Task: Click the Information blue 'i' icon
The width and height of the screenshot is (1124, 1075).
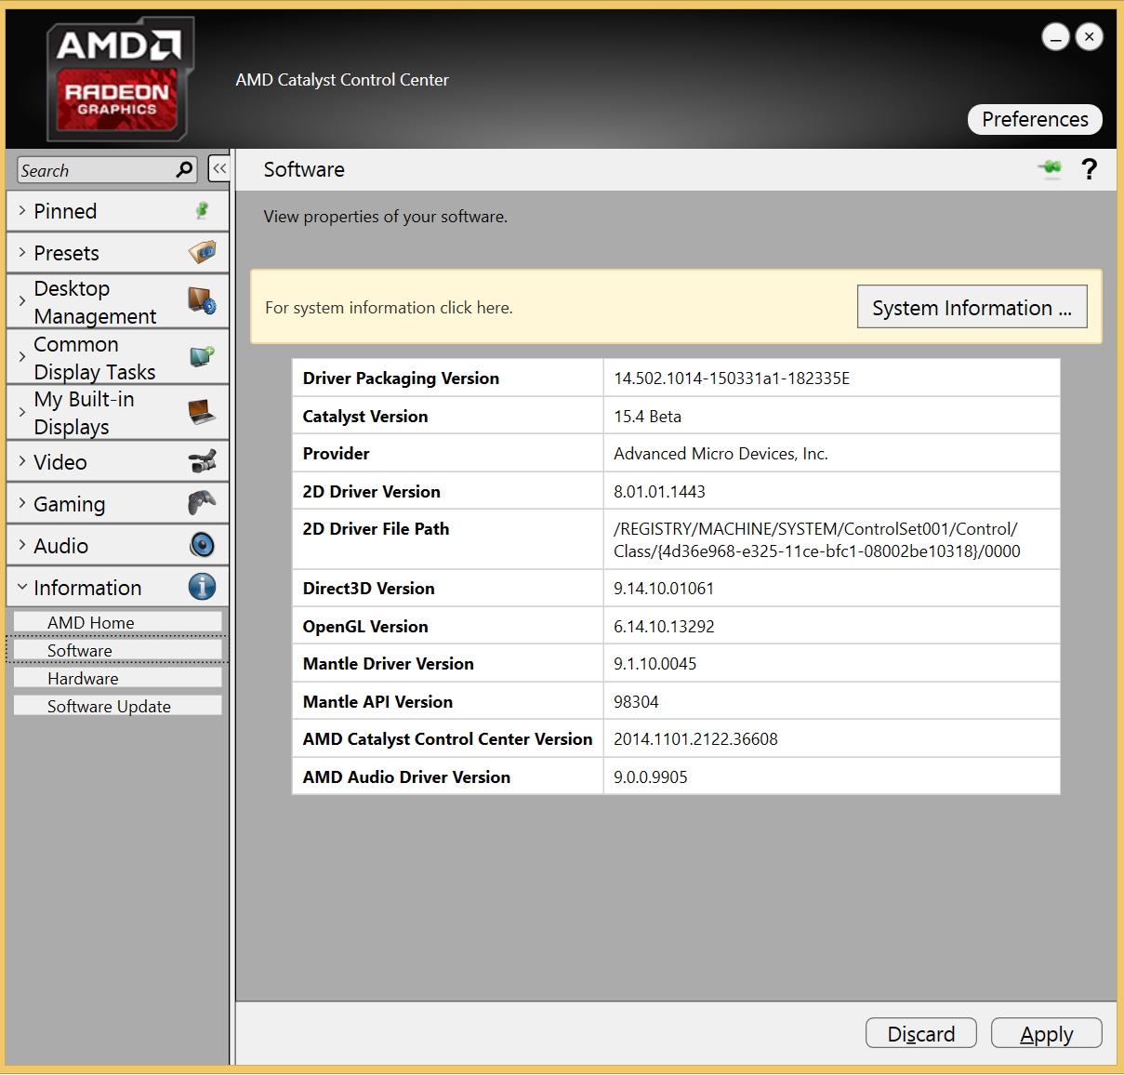Action: coord(202,587)
